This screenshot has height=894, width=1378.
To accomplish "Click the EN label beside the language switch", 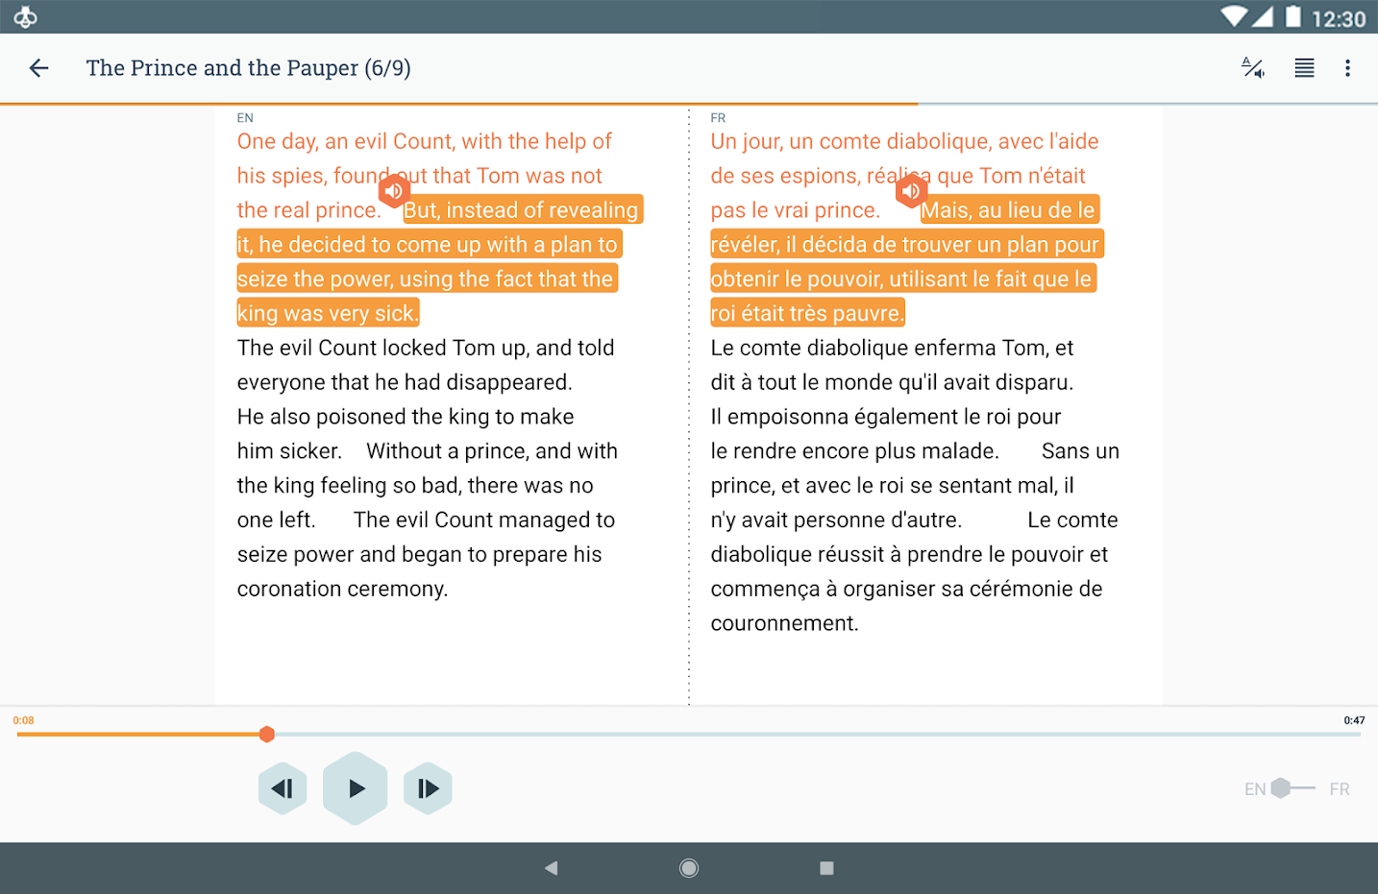I will tap(1255, 789).
